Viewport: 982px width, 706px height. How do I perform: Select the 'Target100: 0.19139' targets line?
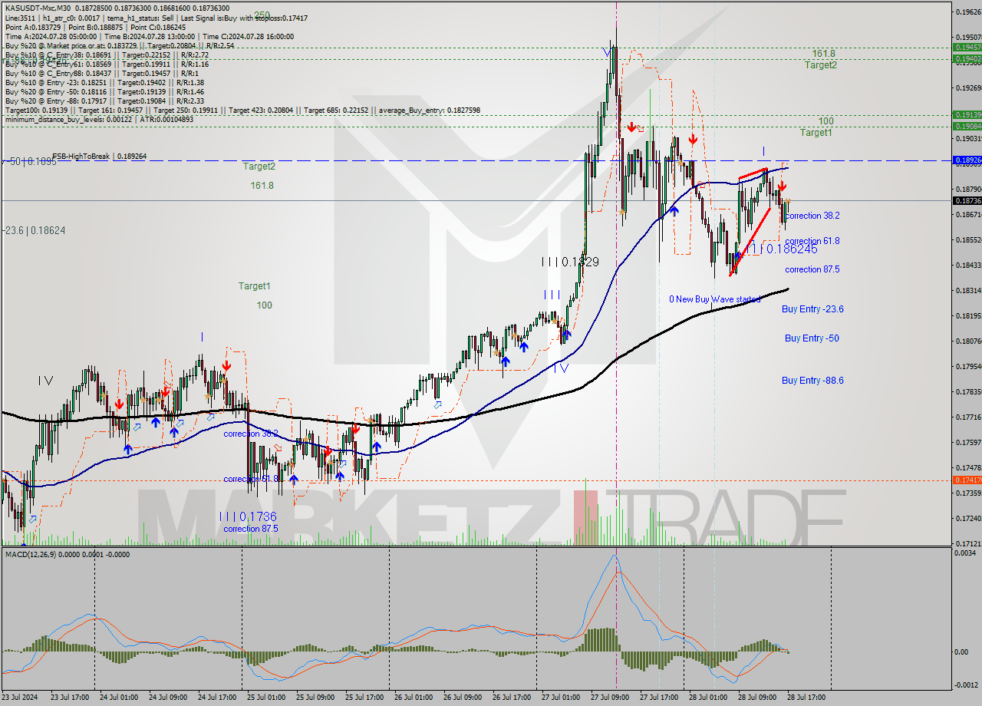click(x=242, y=111)
